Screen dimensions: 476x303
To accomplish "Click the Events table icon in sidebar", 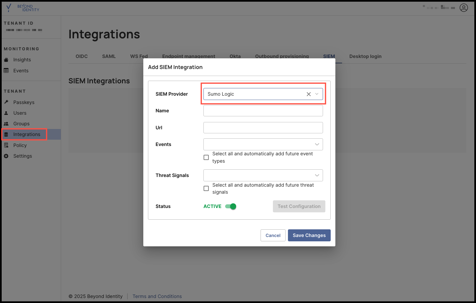I will tap(6, 71).
